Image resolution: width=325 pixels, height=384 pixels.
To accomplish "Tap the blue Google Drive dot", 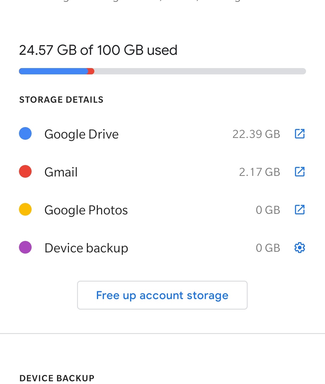I will [25, 133].
